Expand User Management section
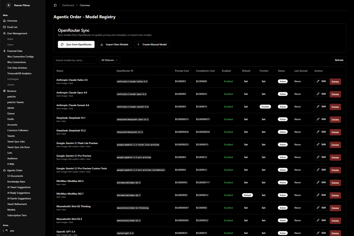 17,33
